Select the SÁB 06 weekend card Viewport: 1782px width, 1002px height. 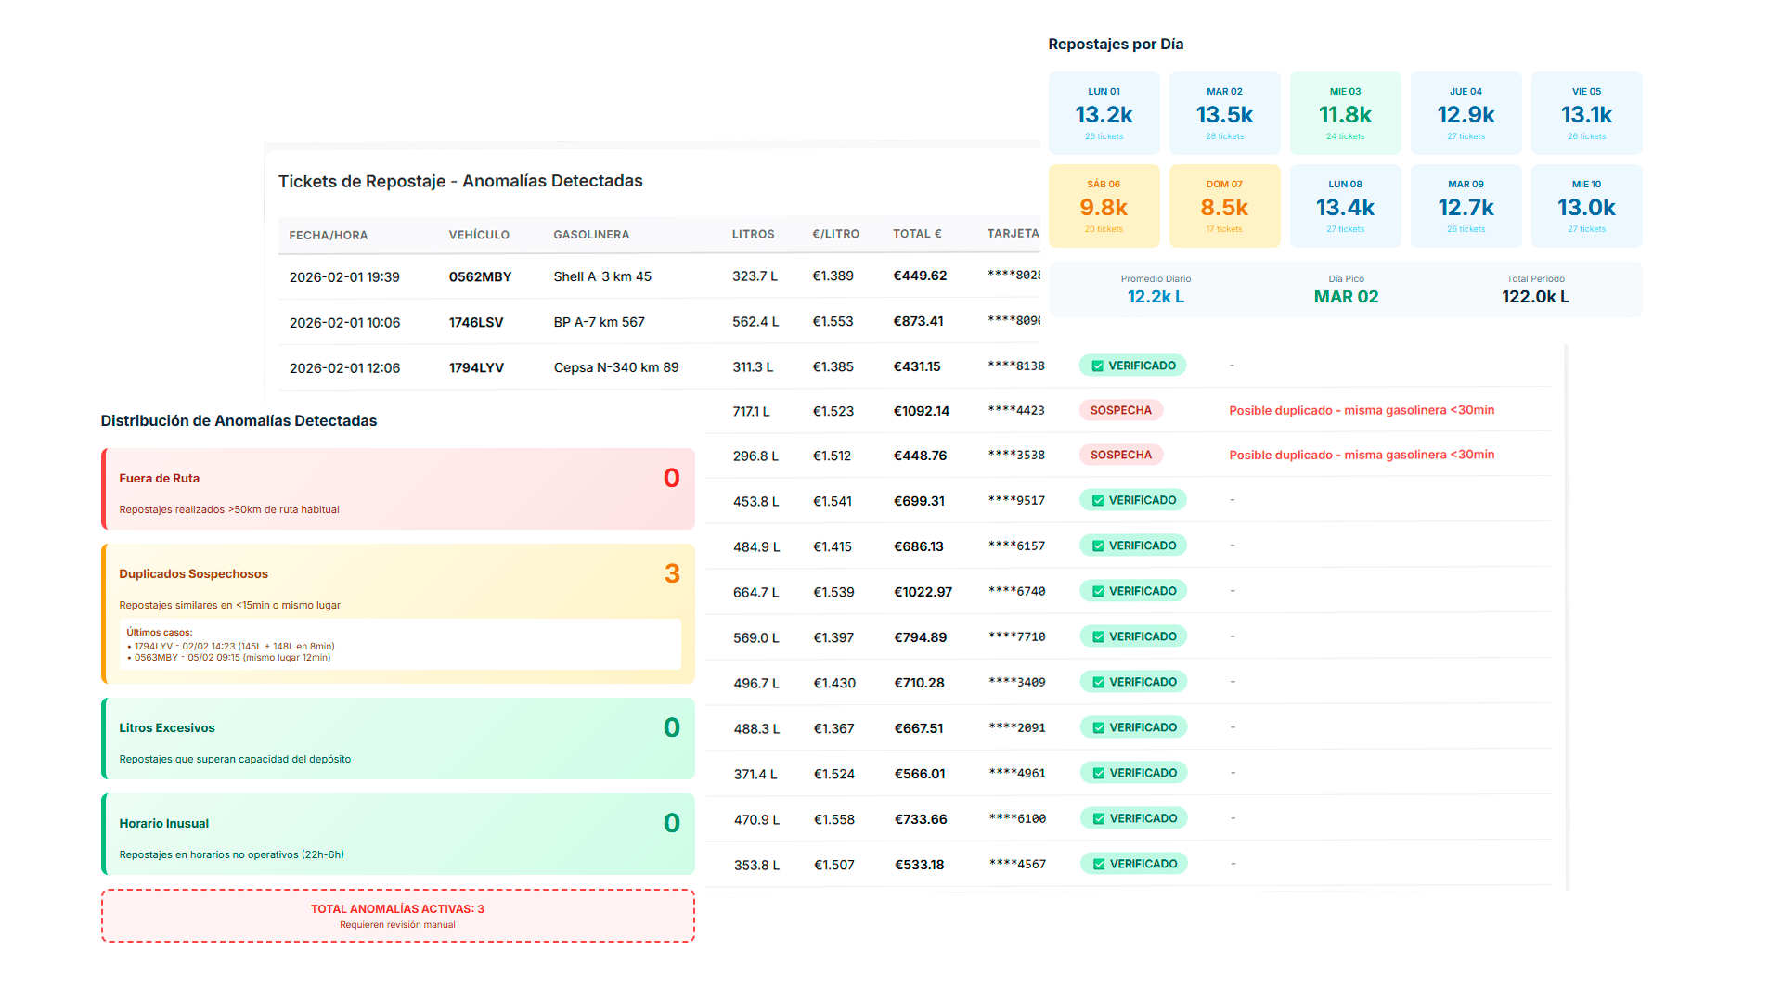[1104, 206]
